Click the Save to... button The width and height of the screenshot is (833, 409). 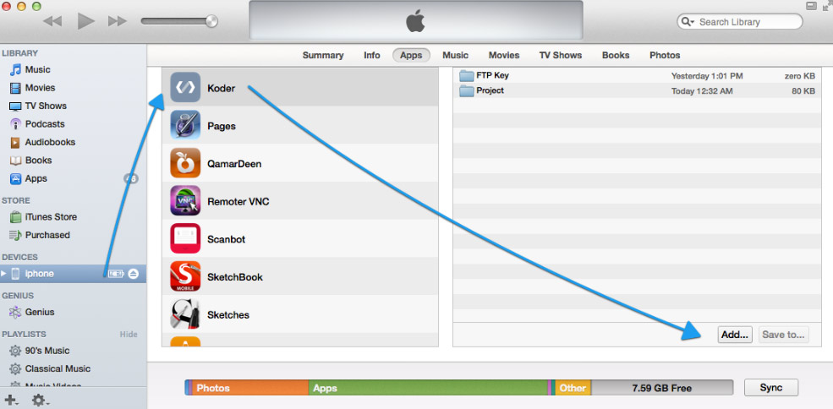pos(784,335)
